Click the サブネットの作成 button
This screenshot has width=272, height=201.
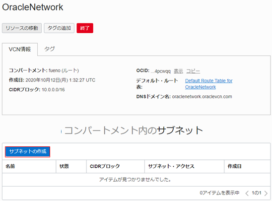28,152
